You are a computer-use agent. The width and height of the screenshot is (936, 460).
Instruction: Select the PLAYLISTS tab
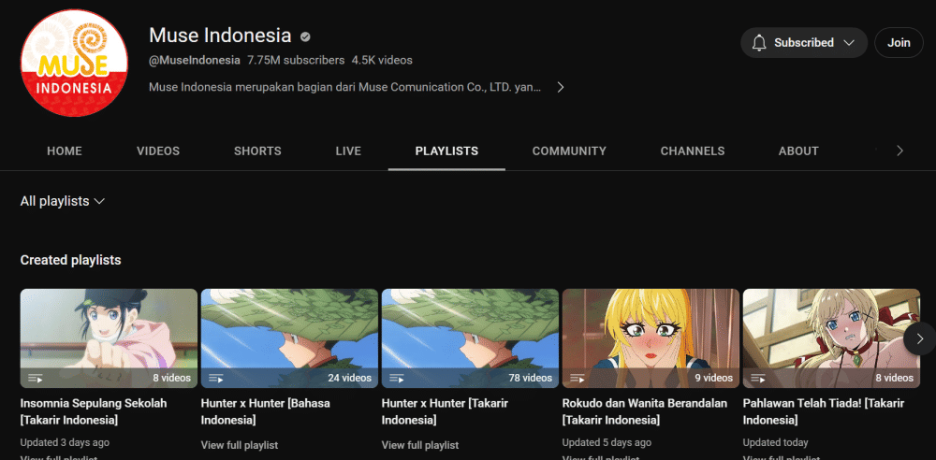pos(446,151)
